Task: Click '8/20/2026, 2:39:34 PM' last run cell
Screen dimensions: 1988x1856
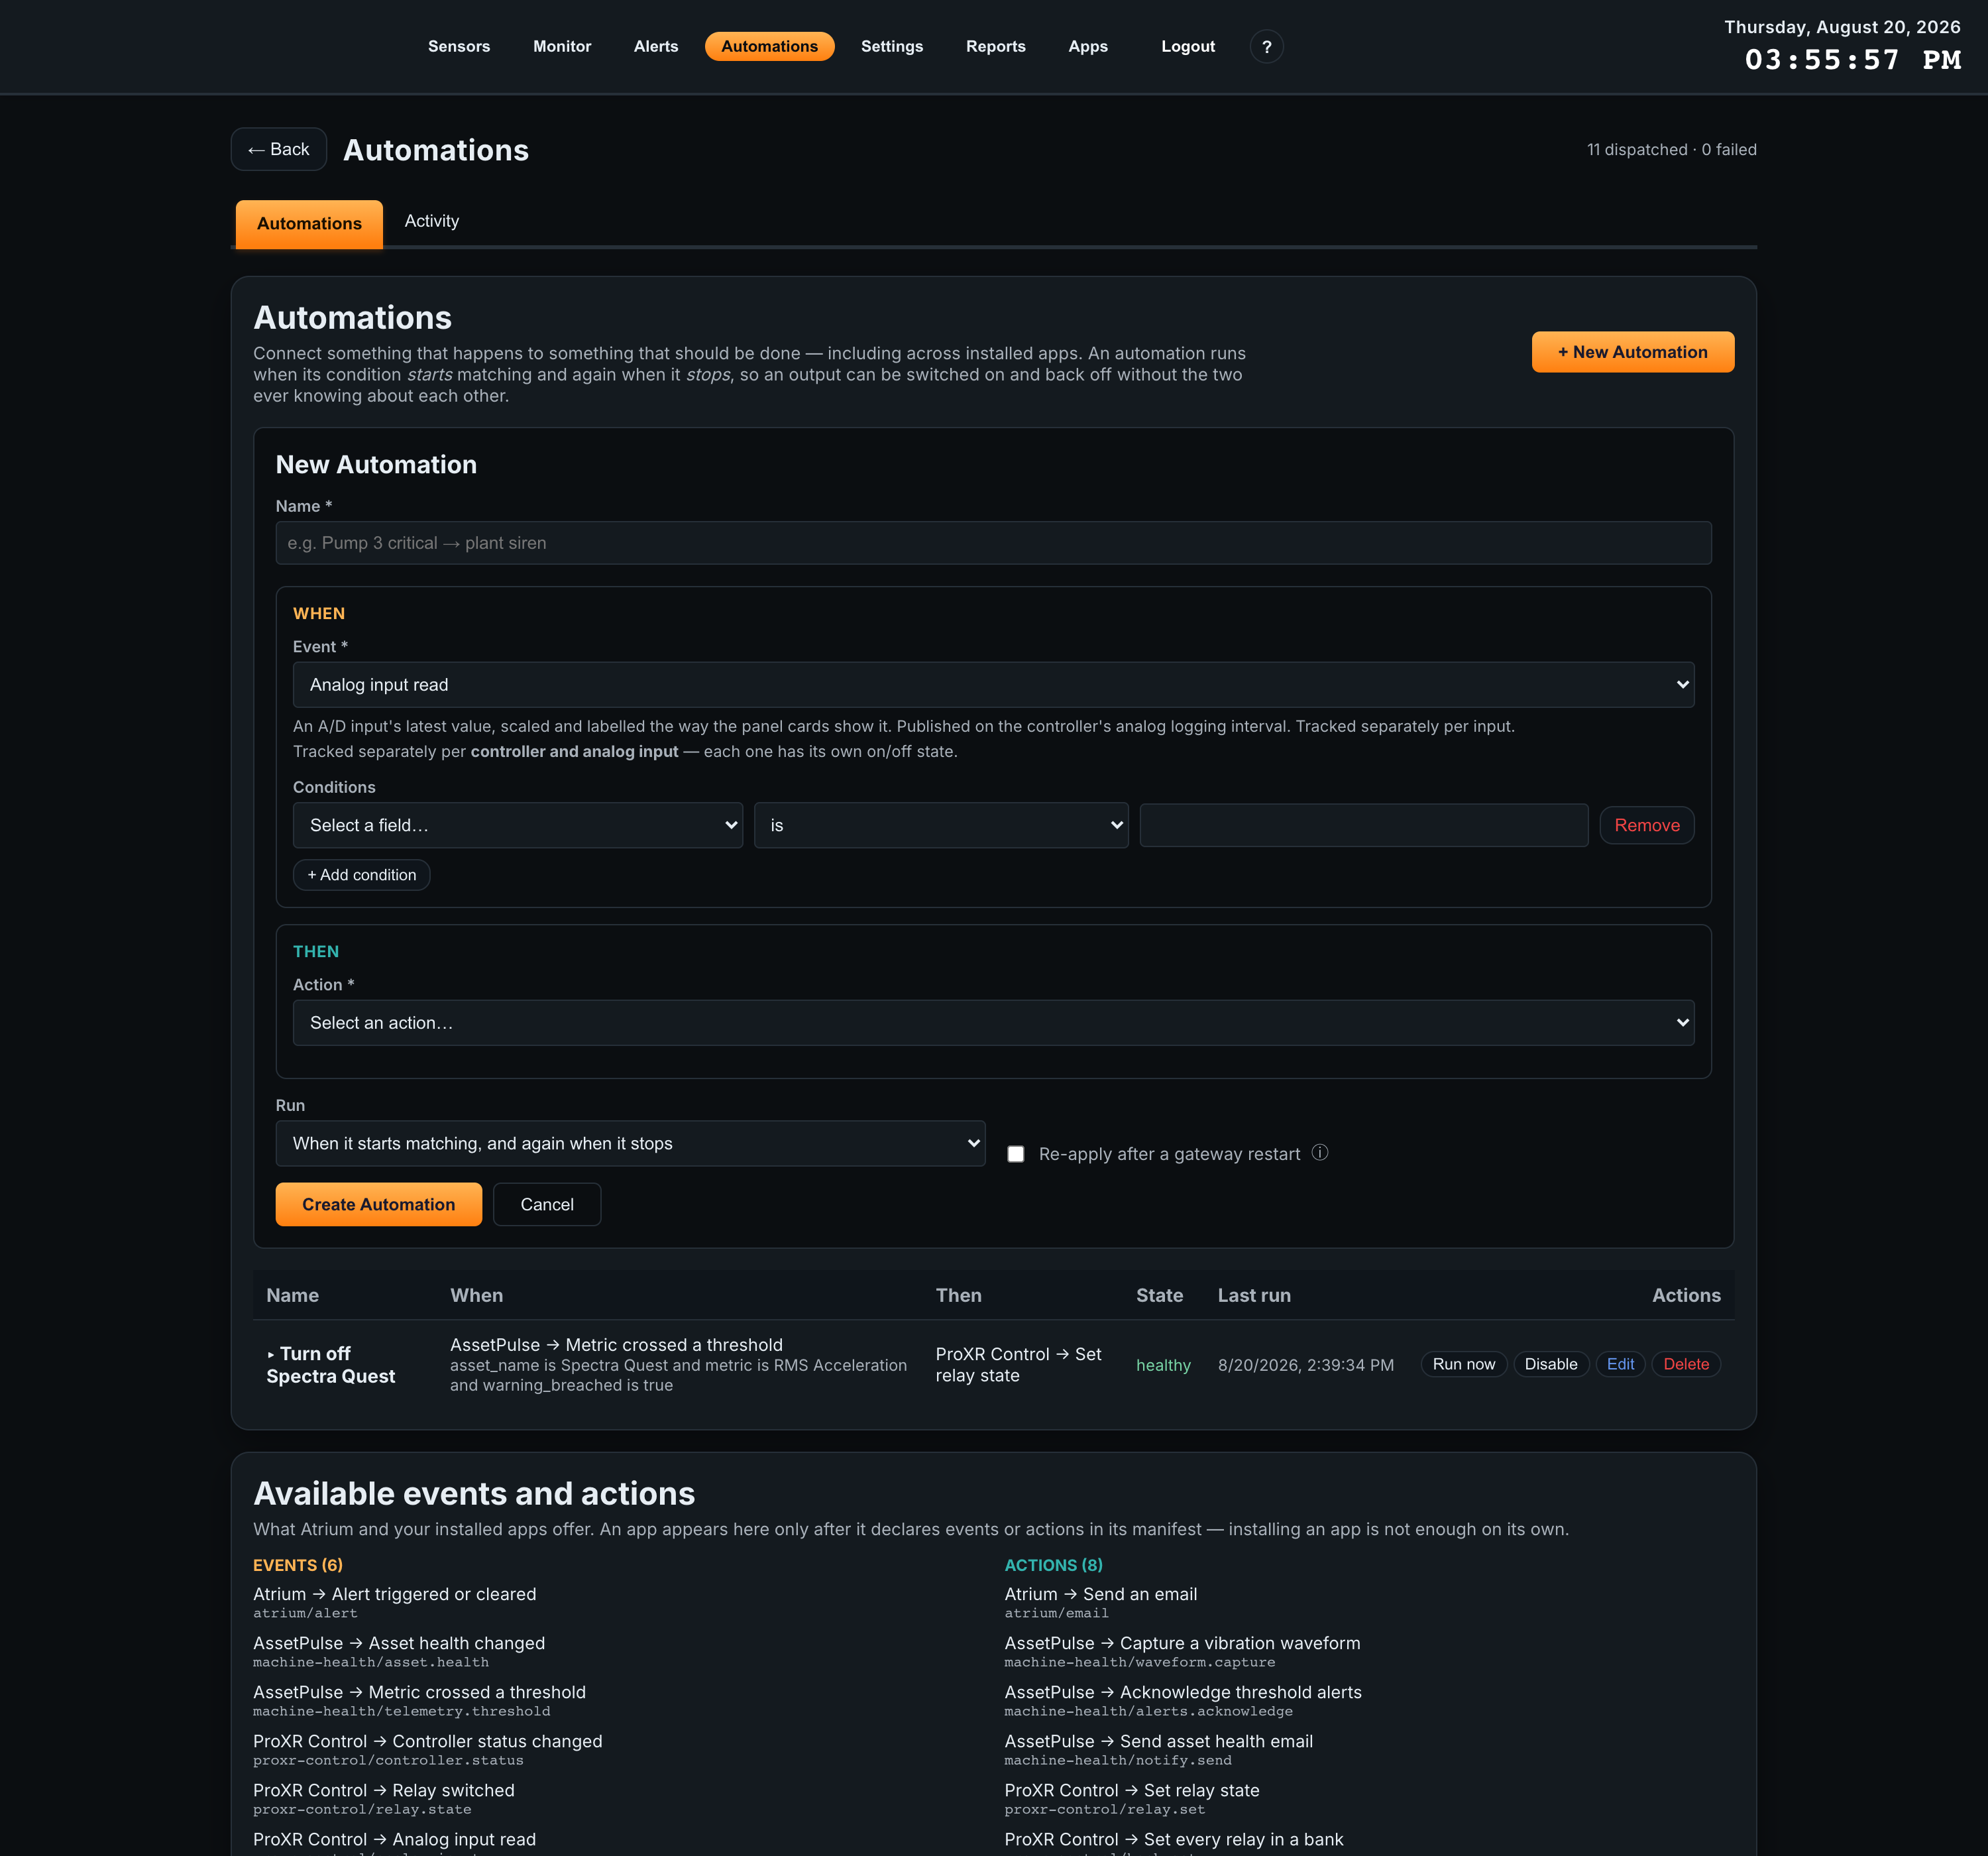Action: 1305,1365
